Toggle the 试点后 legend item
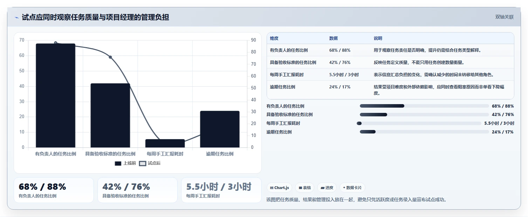The width and height of the screenshot is (528, 217). 150,163
